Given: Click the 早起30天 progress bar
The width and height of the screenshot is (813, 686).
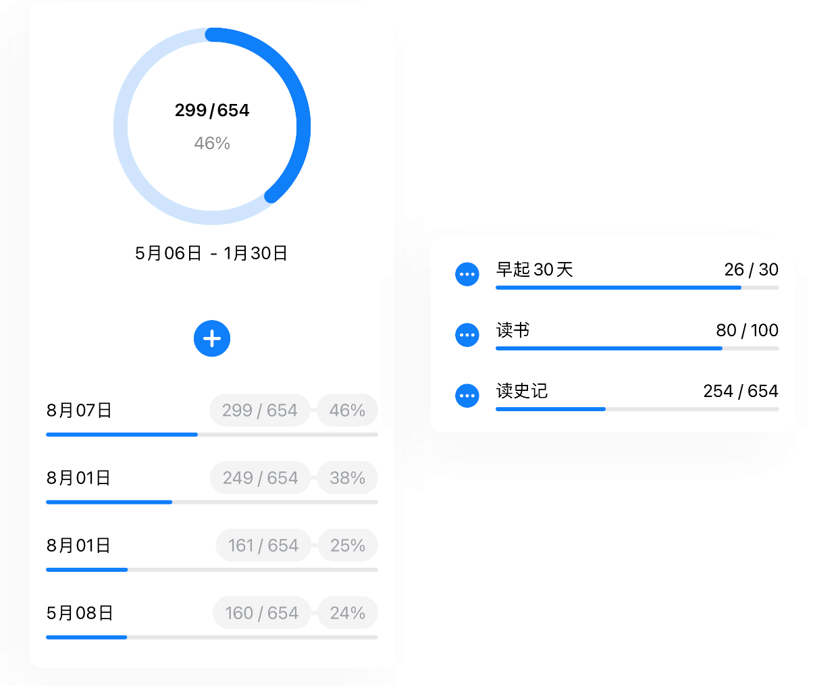Looking at the screenshot, I should pyautogui.click(x=637, y=288).
